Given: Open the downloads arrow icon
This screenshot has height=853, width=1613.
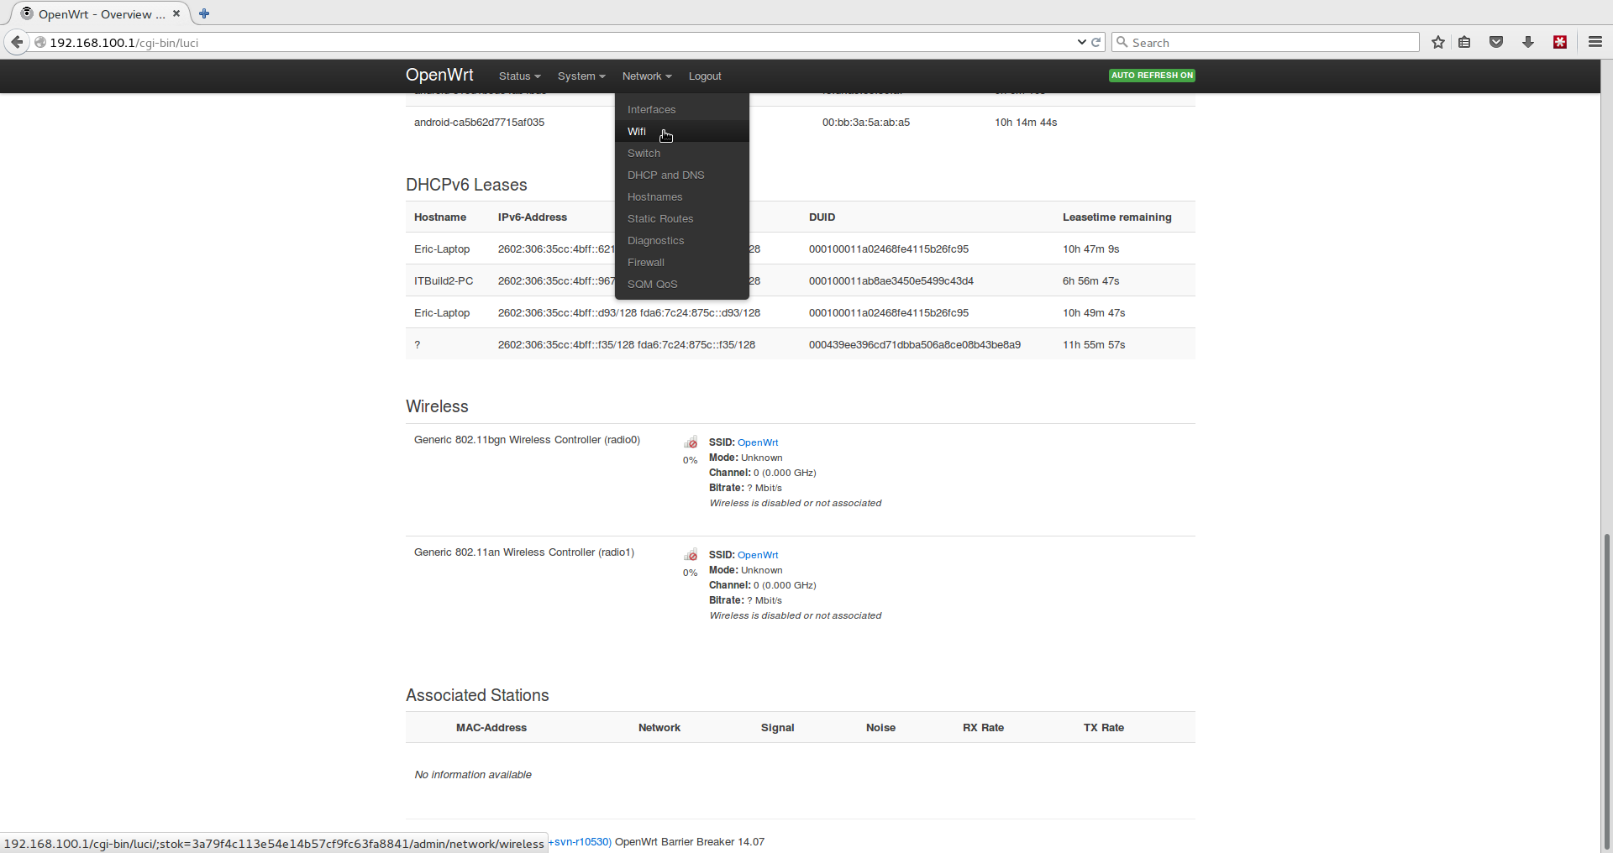Looking at the screenshot, I should 1528,42.
